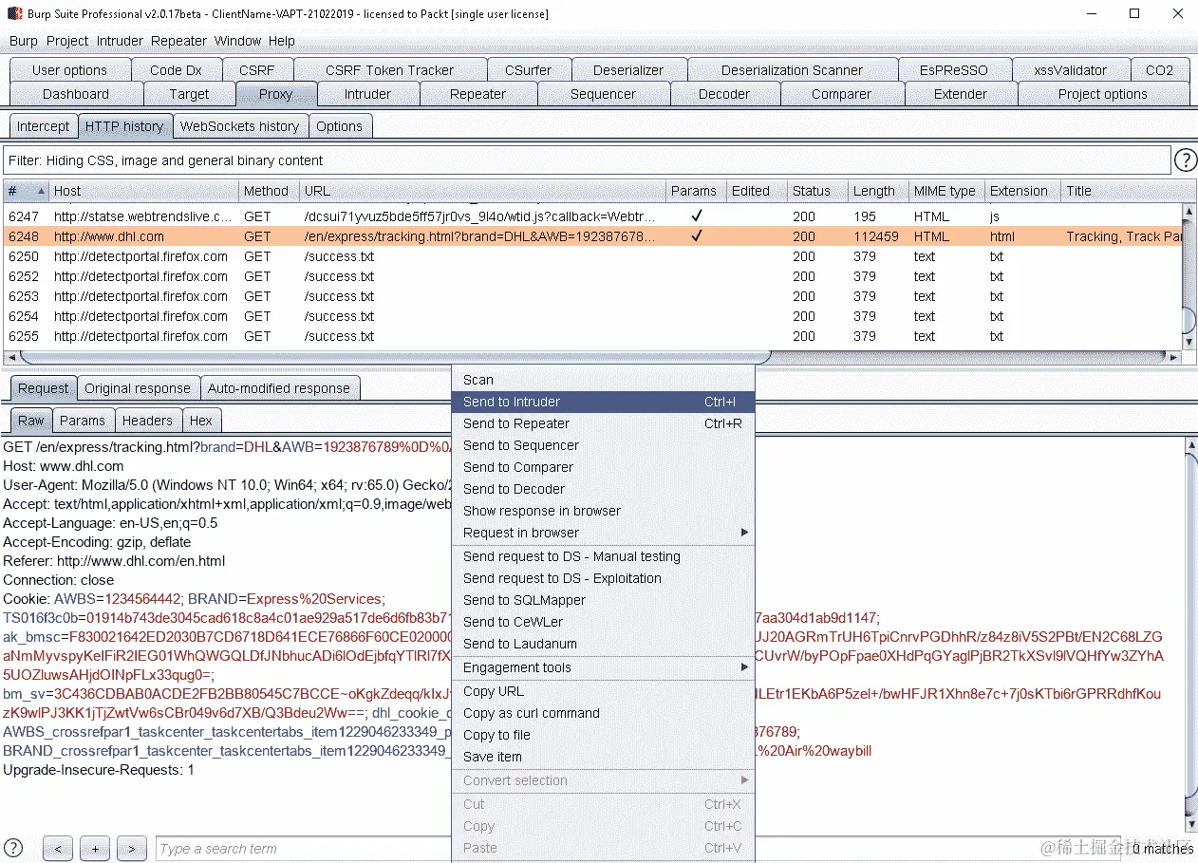Choose Send to Decoder
Image resolution: width=1198 pixels, height=863 pixels.
click(603, 489)
